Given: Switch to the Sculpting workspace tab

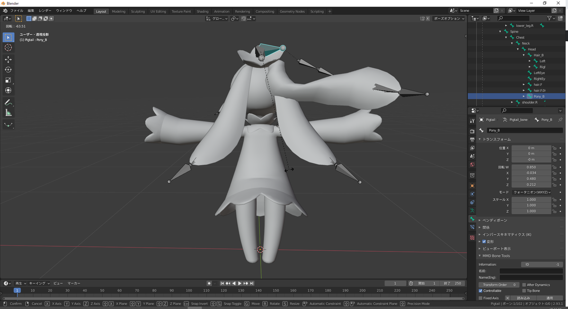Looking at the screenshot, I should [x=138, y=11].
